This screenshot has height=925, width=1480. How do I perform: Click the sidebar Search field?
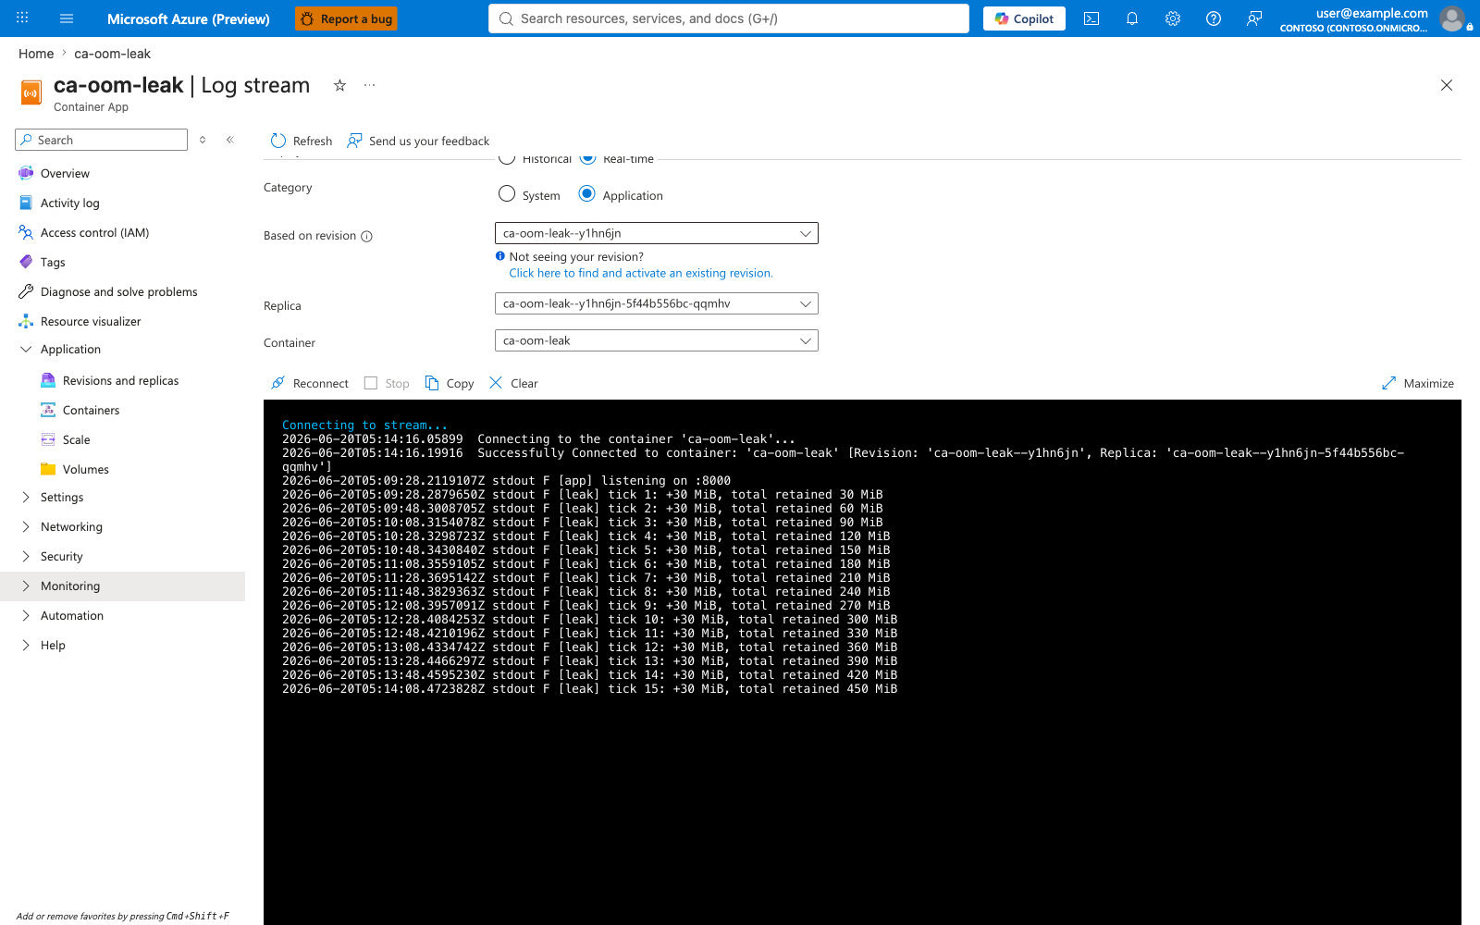click(x=102, y=140)
